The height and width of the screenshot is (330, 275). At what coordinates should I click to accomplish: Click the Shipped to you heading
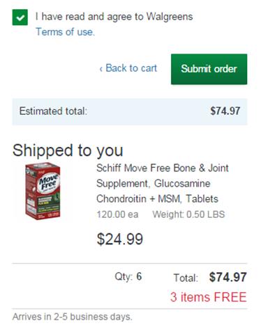pyautogui.click(x=68, y=151)
